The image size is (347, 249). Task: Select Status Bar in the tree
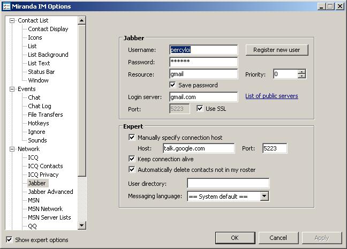coord(41,72)
